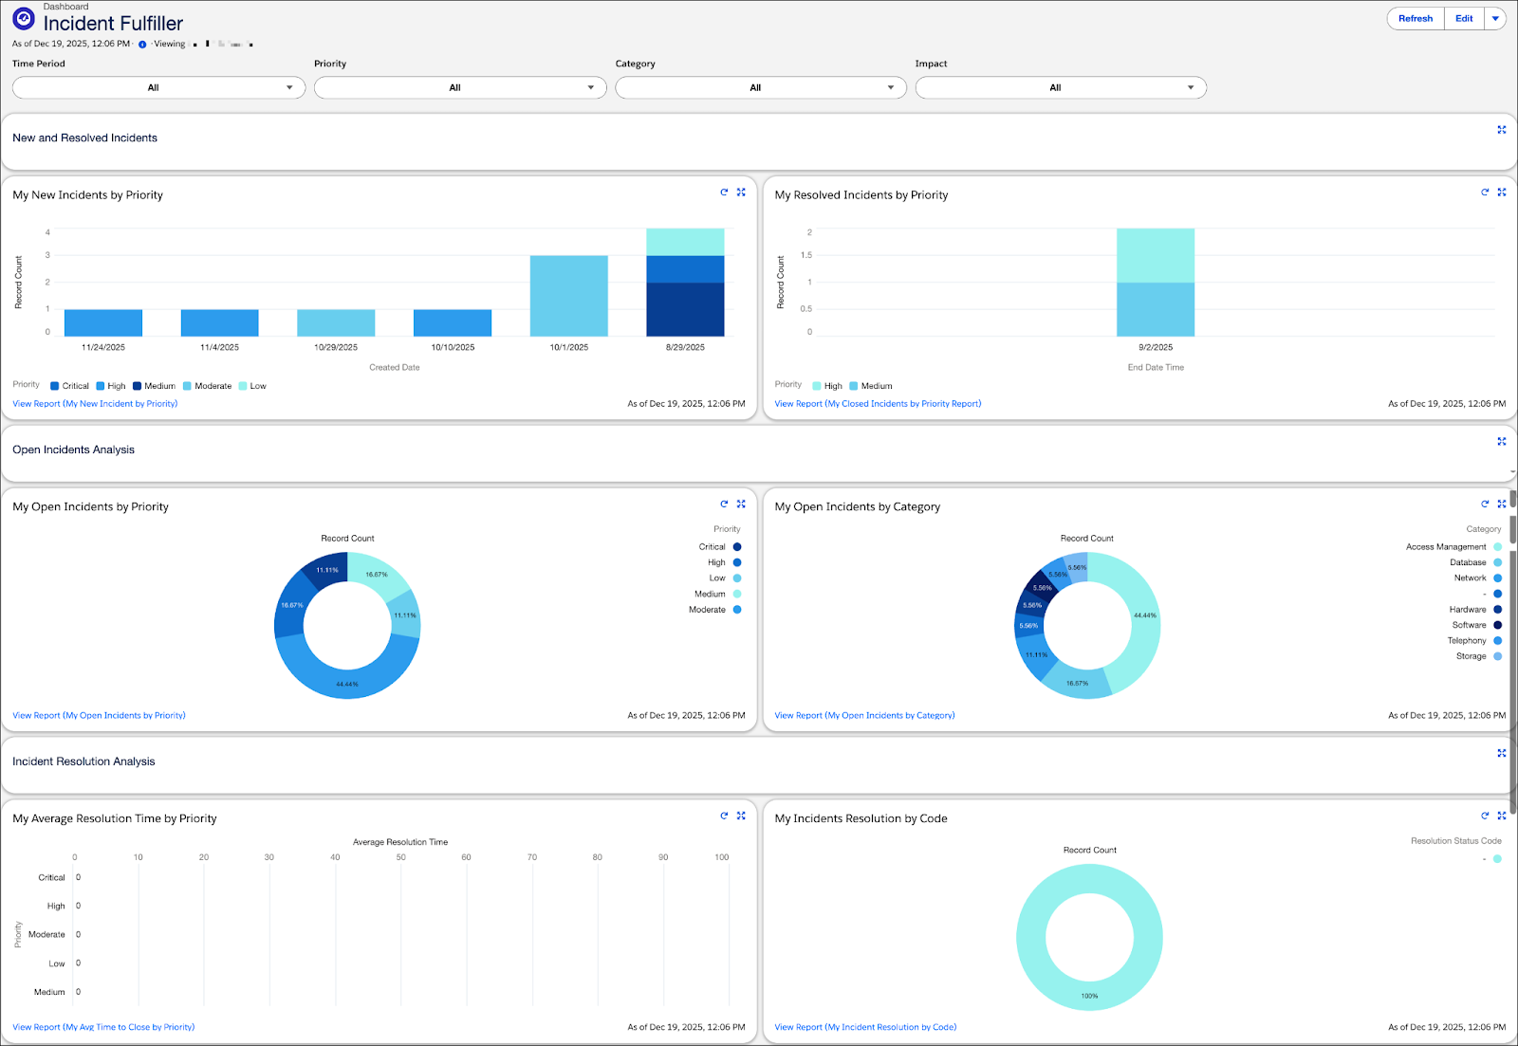Open the Category filter dropdown

pos(760,87)
